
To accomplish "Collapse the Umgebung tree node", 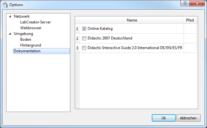I will 10,34.
